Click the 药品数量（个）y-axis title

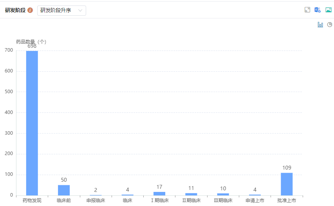(31, 42)
